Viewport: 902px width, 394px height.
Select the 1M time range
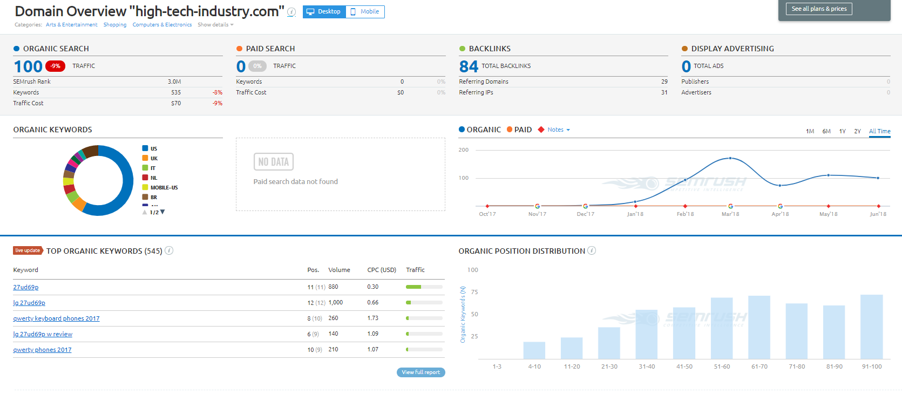(x=810, y=131)
